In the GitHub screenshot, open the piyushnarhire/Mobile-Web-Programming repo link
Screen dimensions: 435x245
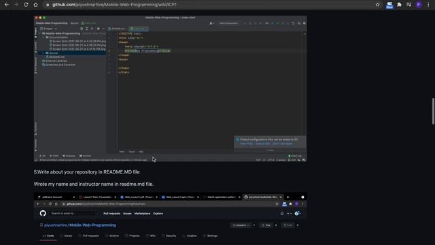80,225
